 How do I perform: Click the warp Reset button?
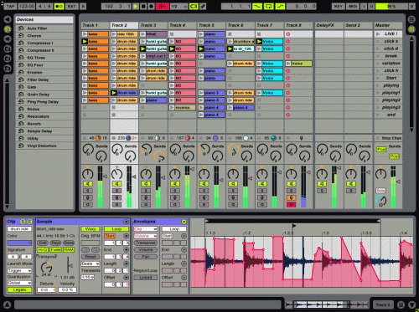click(x=91, y=257)
